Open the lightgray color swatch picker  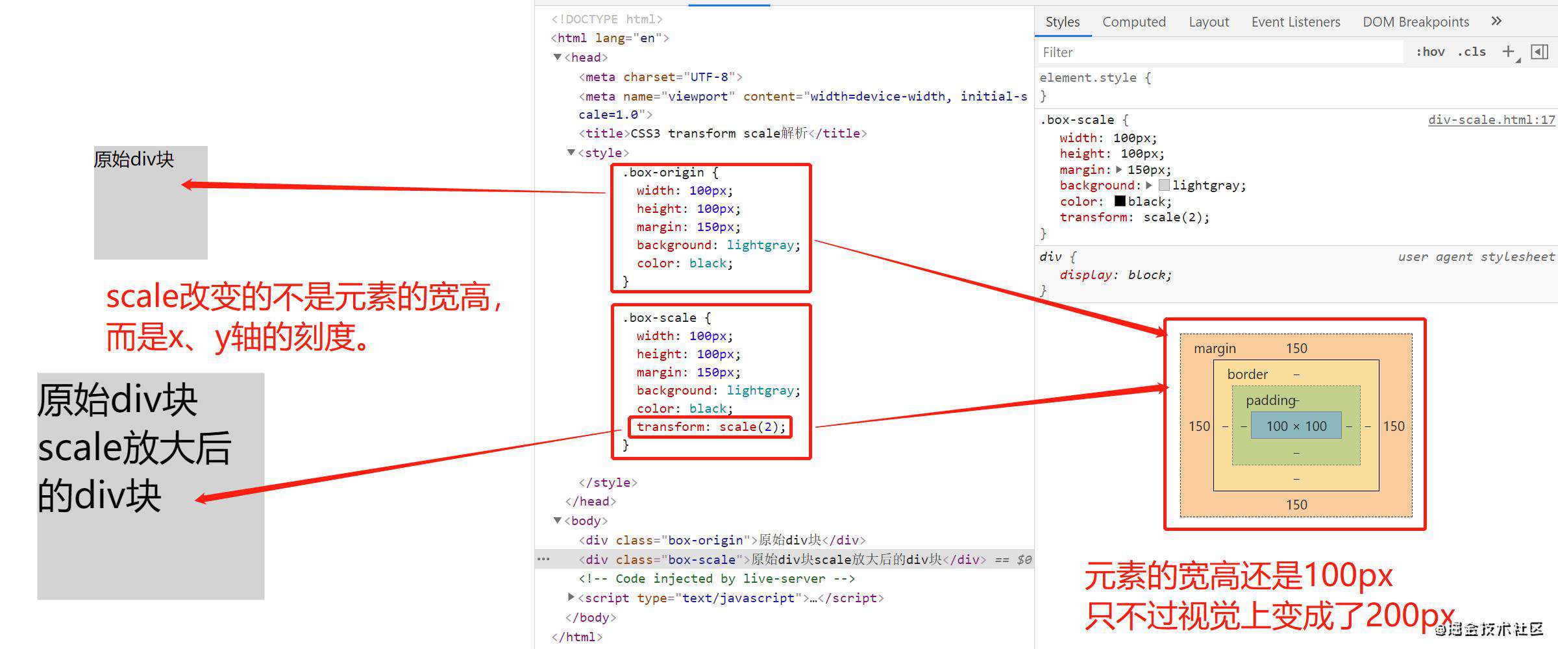1164,185
